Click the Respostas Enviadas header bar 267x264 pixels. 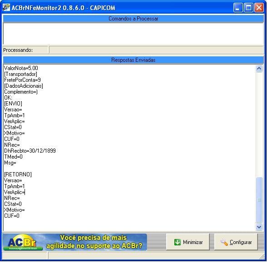point(133,60)
